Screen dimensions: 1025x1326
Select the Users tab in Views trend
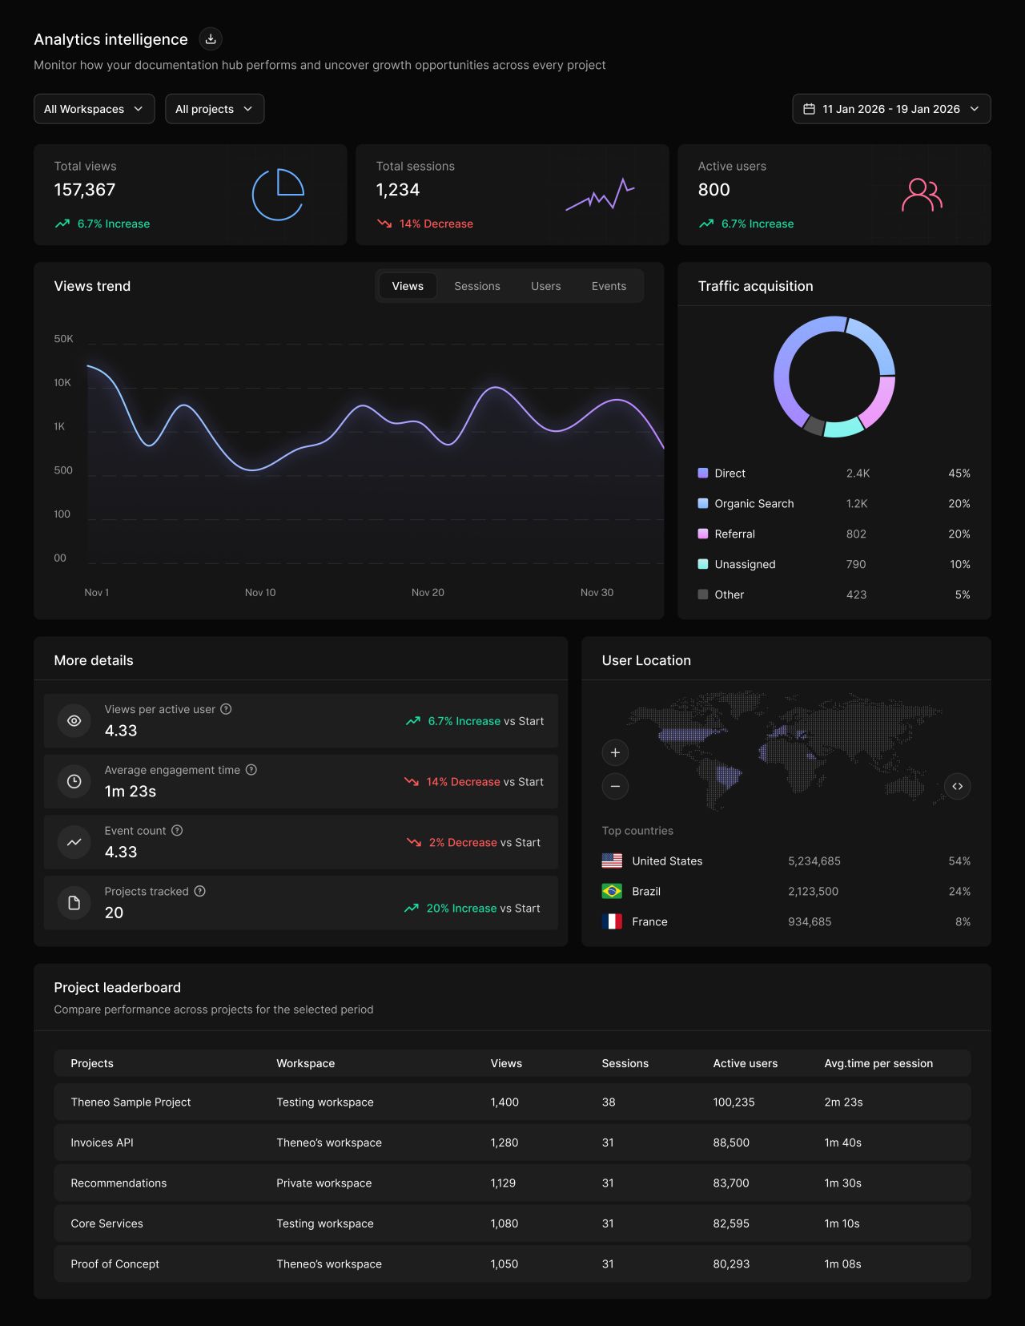(x=545, y=286)
